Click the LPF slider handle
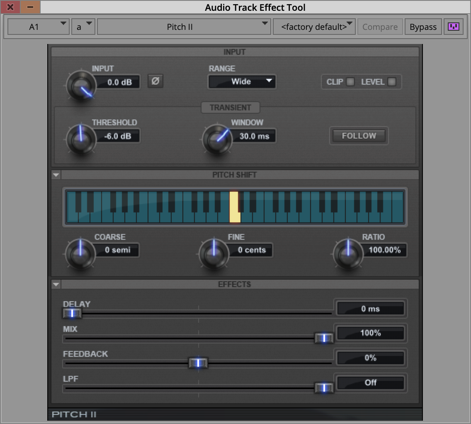Image resolution: width=471 pixels, height=424 pixels. coord(324,388)
